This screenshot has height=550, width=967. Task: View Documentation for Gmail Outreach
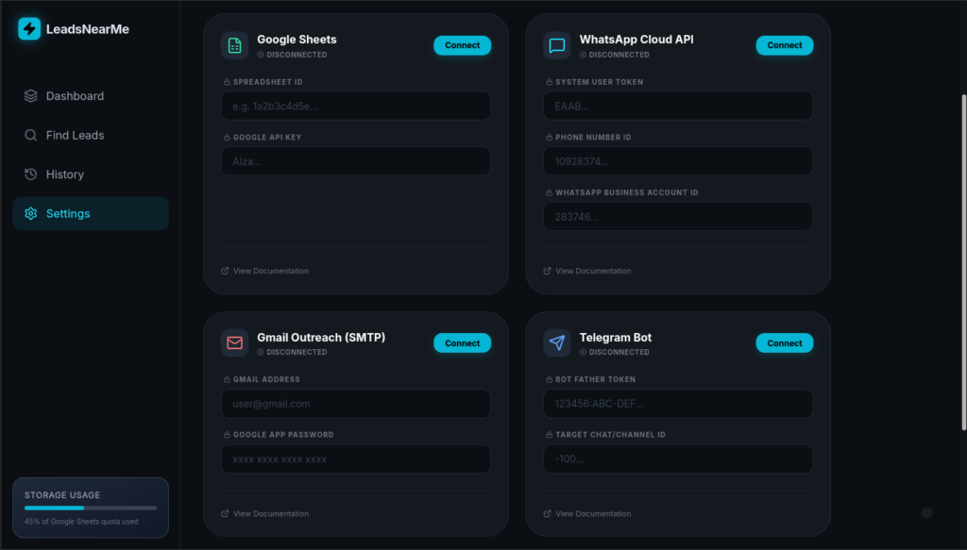point(264,513)
